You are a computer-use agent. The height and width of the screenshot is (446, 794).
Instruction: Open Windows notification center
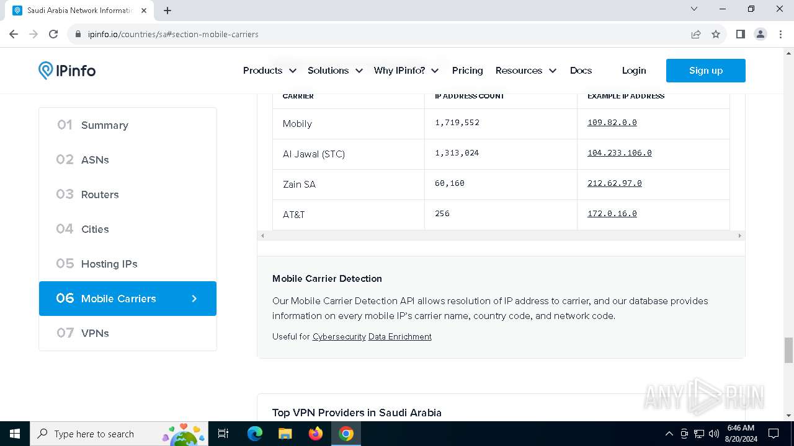point(774,434)
